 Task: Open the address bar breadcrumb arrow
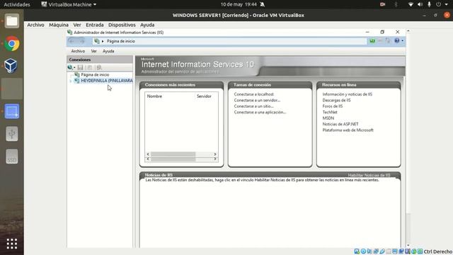pos(103,41)
